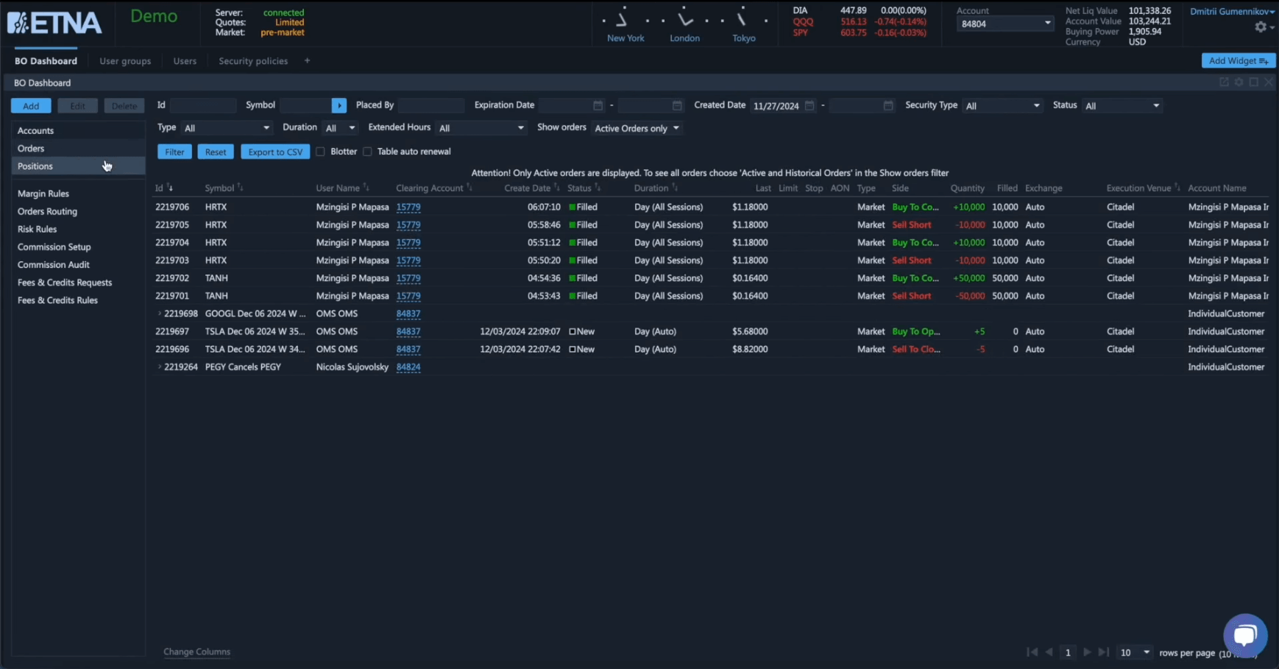The width and height of the screenshot is (1279, 669).
Task: Click the global settings gear icon
Action: click(x=1261, y=27)
